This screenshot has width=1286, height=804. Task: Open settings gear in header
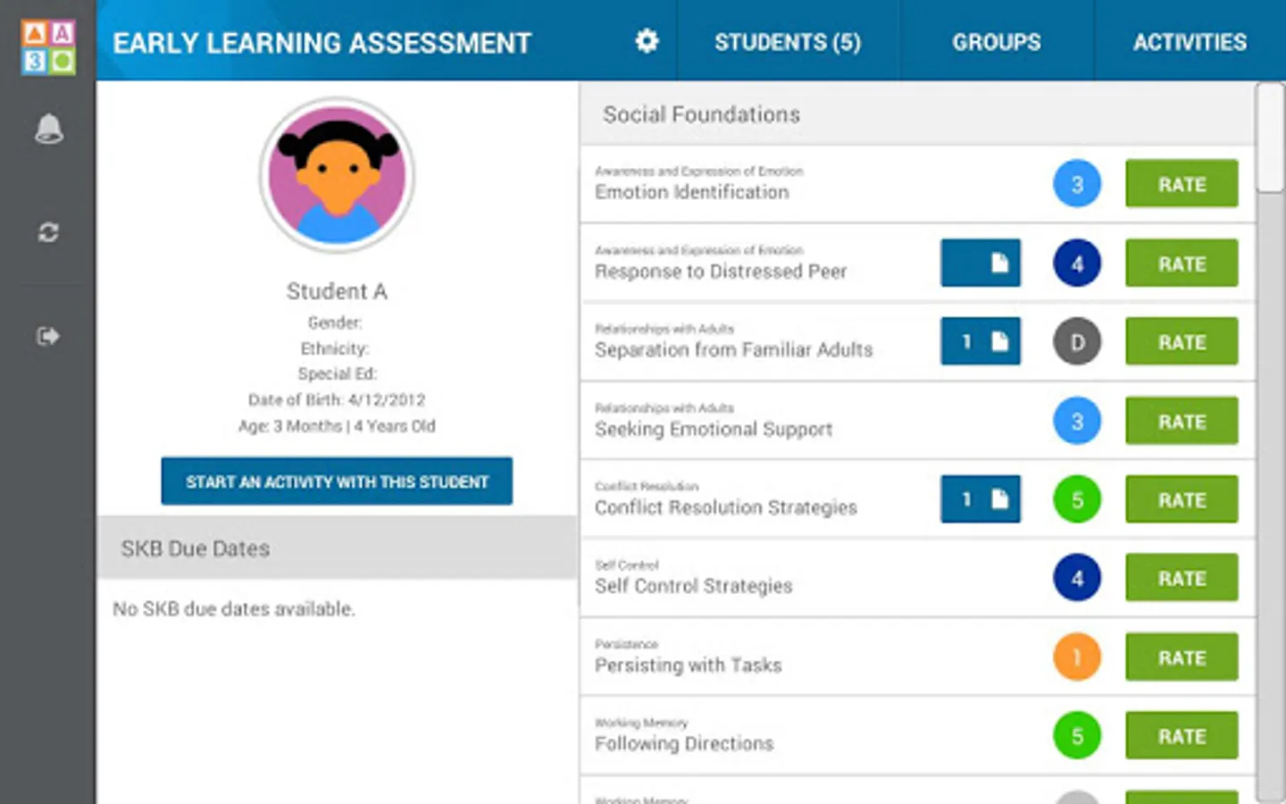point(647,41)
